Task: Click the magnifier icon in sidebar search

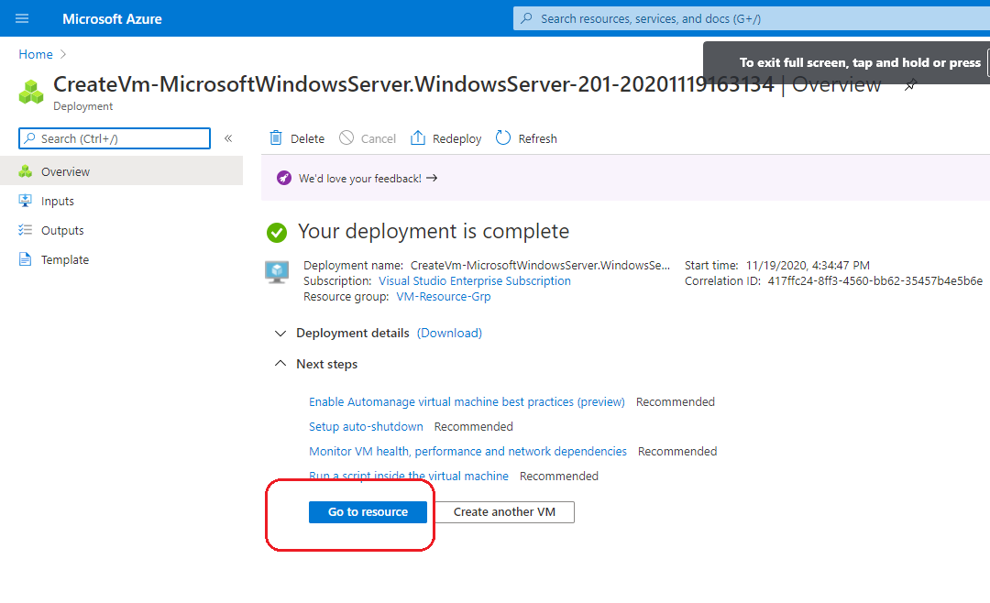Action: [x=29, y=138]
